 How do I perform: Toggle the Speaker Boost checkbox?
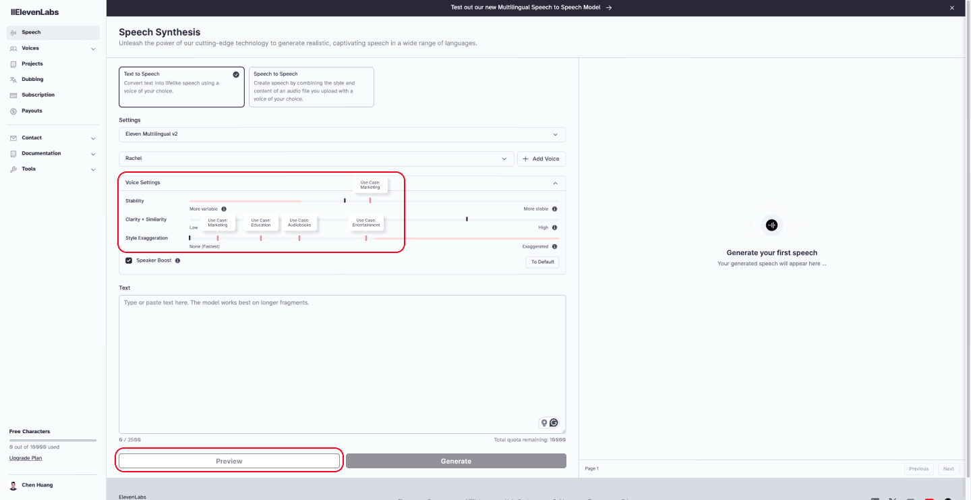(129, 260)
